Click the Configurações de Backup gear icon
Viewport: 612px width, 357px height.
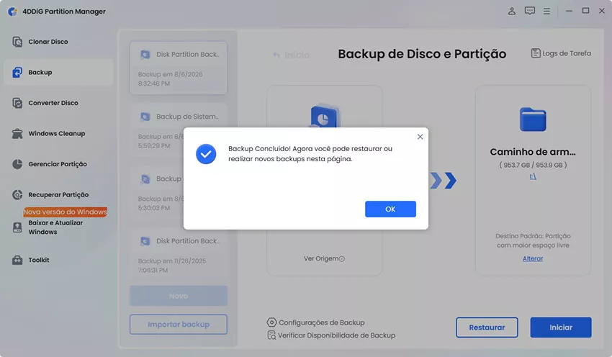click(271, 322)
